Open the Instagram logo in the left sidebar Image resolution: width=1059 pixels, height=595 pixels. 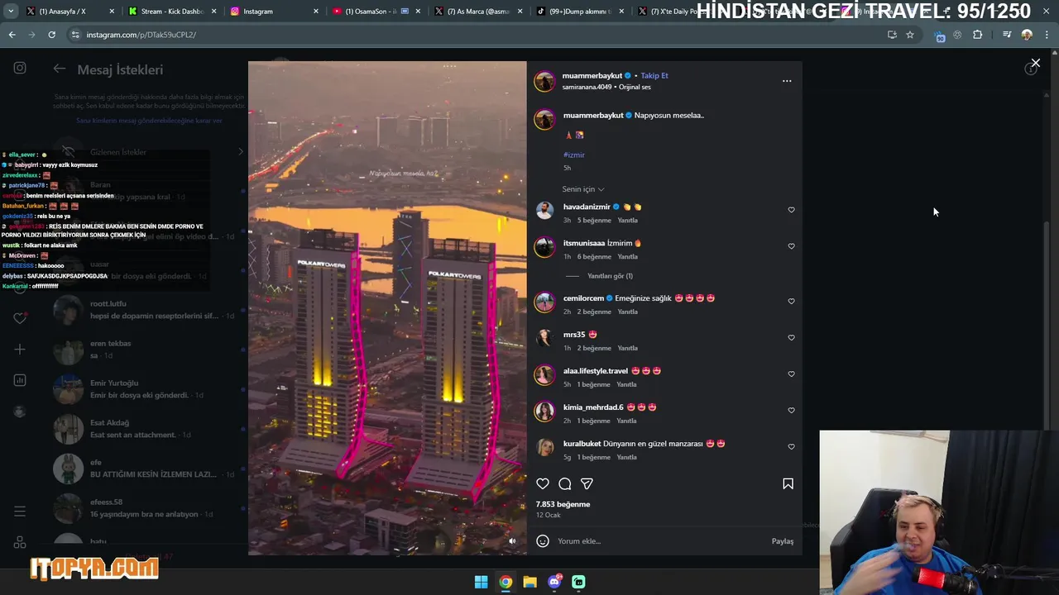[x=20, y=69]
